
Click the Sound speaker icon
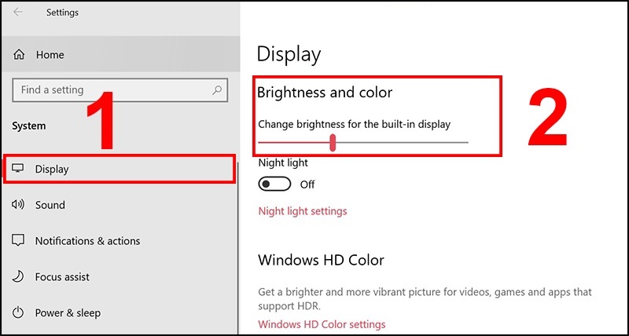tap(17, 205)
